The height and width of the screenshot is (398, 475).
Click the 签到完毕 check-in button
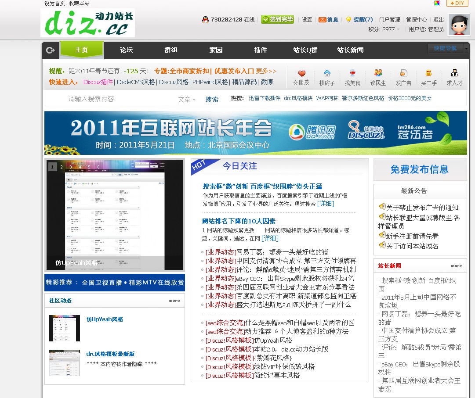(278, 19)
